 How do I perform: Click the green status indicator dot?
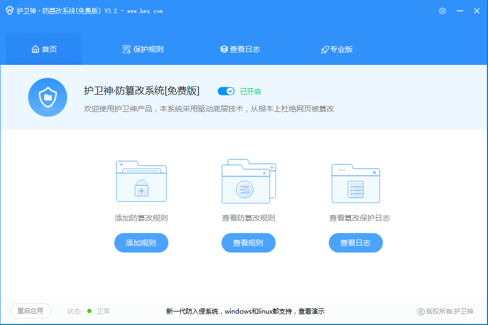click(89, 311)
